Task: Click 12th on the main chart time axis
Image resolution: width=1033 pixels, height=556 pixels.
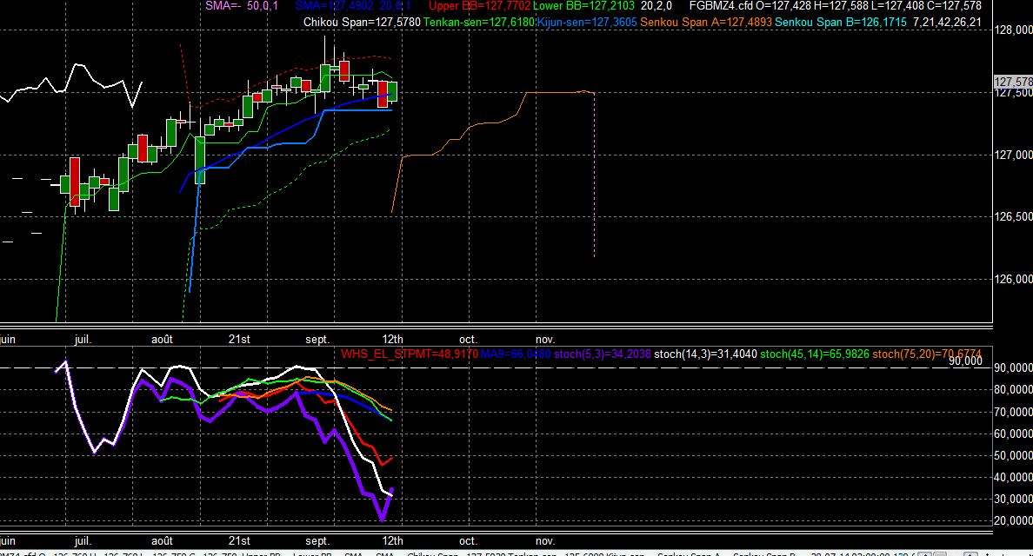Action: [393, 340]
